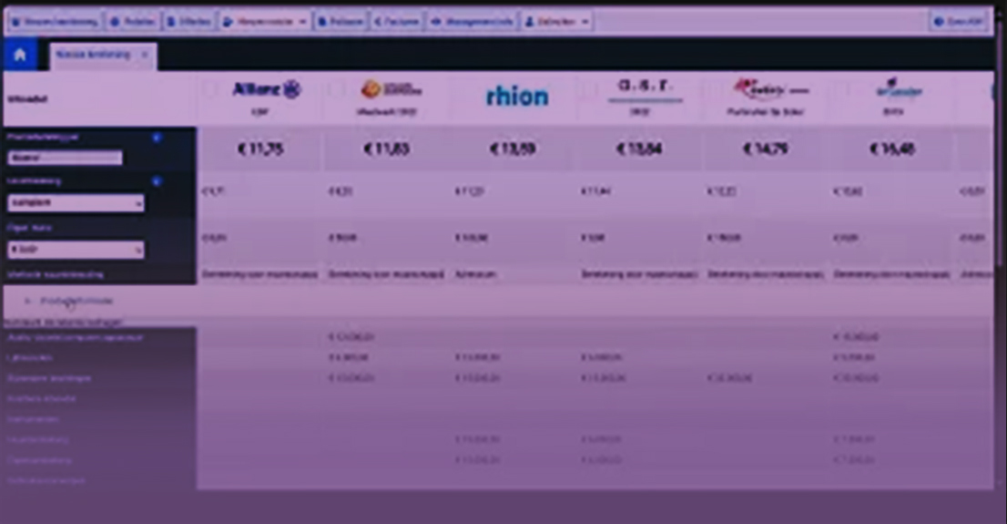This screenshot has height=524, width=1007.
Task: Tick the checkbox before the orange-logo insurer
Action: coord(335,90)
